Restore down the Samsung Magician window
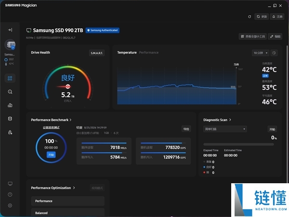289x217 pixels. coord(275,5)
